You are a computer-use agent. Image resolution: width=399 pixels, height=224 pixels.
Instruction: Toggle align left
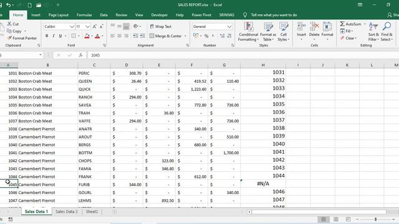click(x=112, y=36)
